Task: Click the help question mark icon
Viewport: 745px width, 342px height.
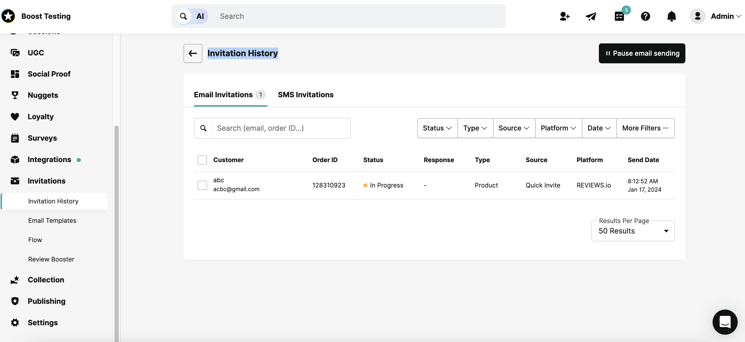Action: click(645, 16)
